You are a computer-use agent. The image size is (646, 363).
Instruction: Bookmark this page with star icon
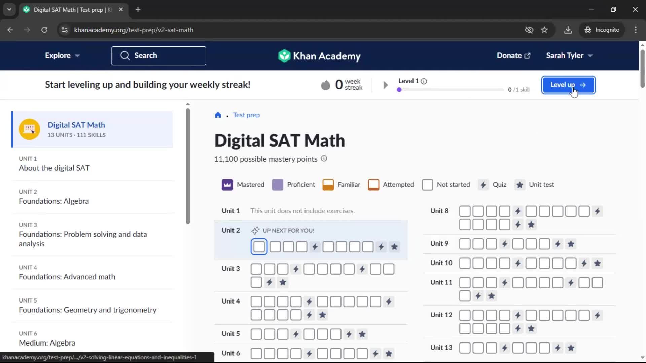pos(544,30)
